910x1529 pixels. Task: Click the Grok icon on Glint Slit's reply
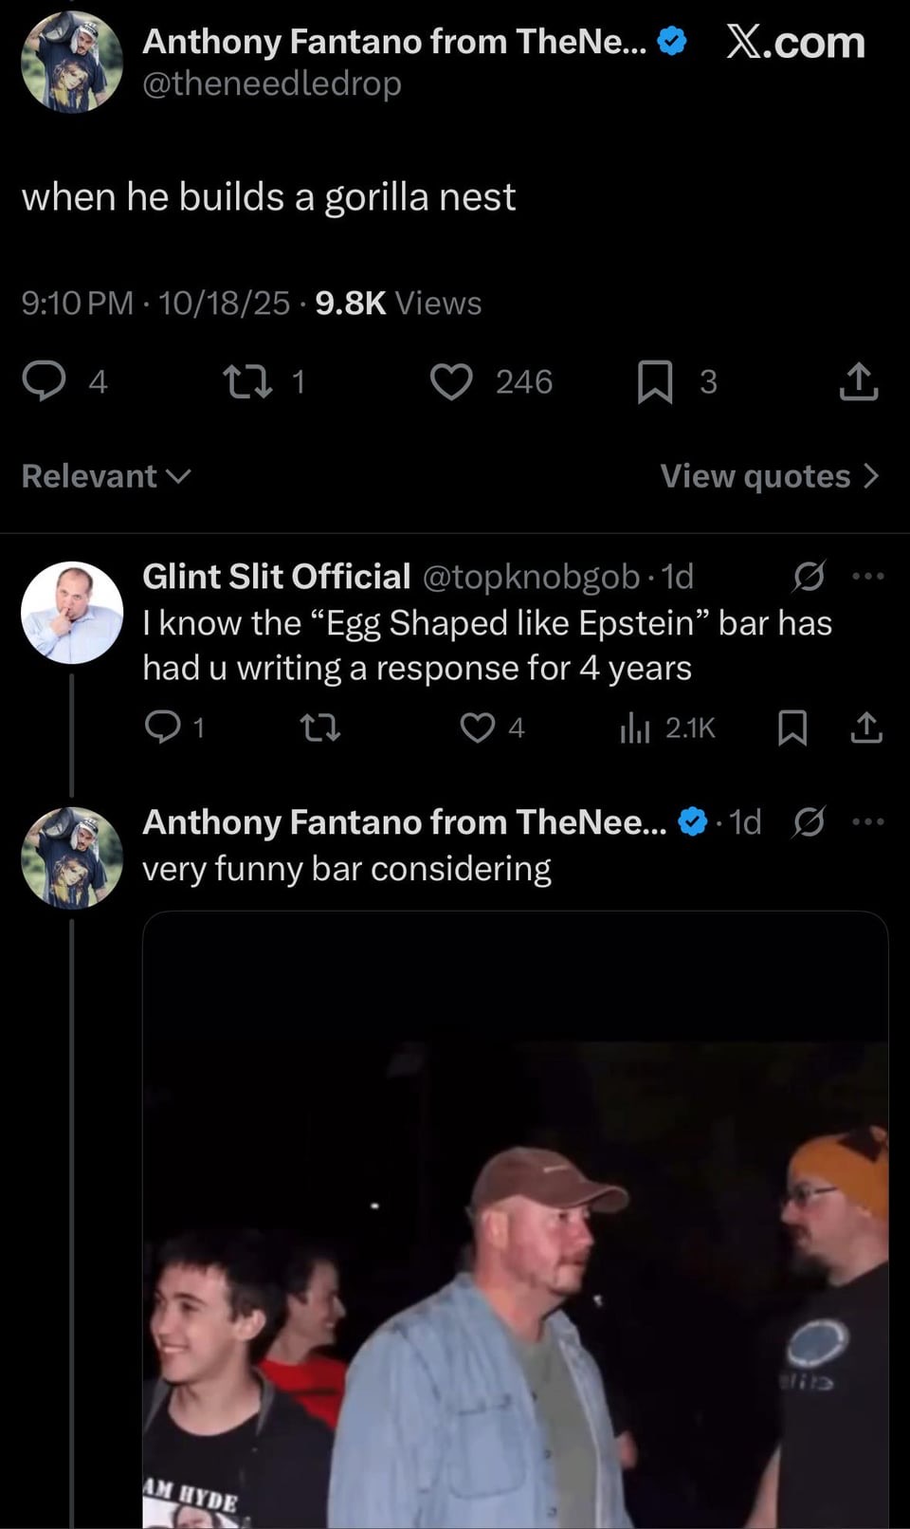tap(809, 576)
